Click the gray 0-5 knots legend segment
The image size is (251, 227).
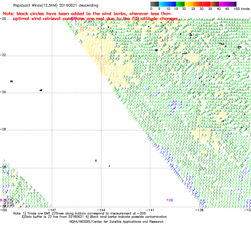pos(155,4)
